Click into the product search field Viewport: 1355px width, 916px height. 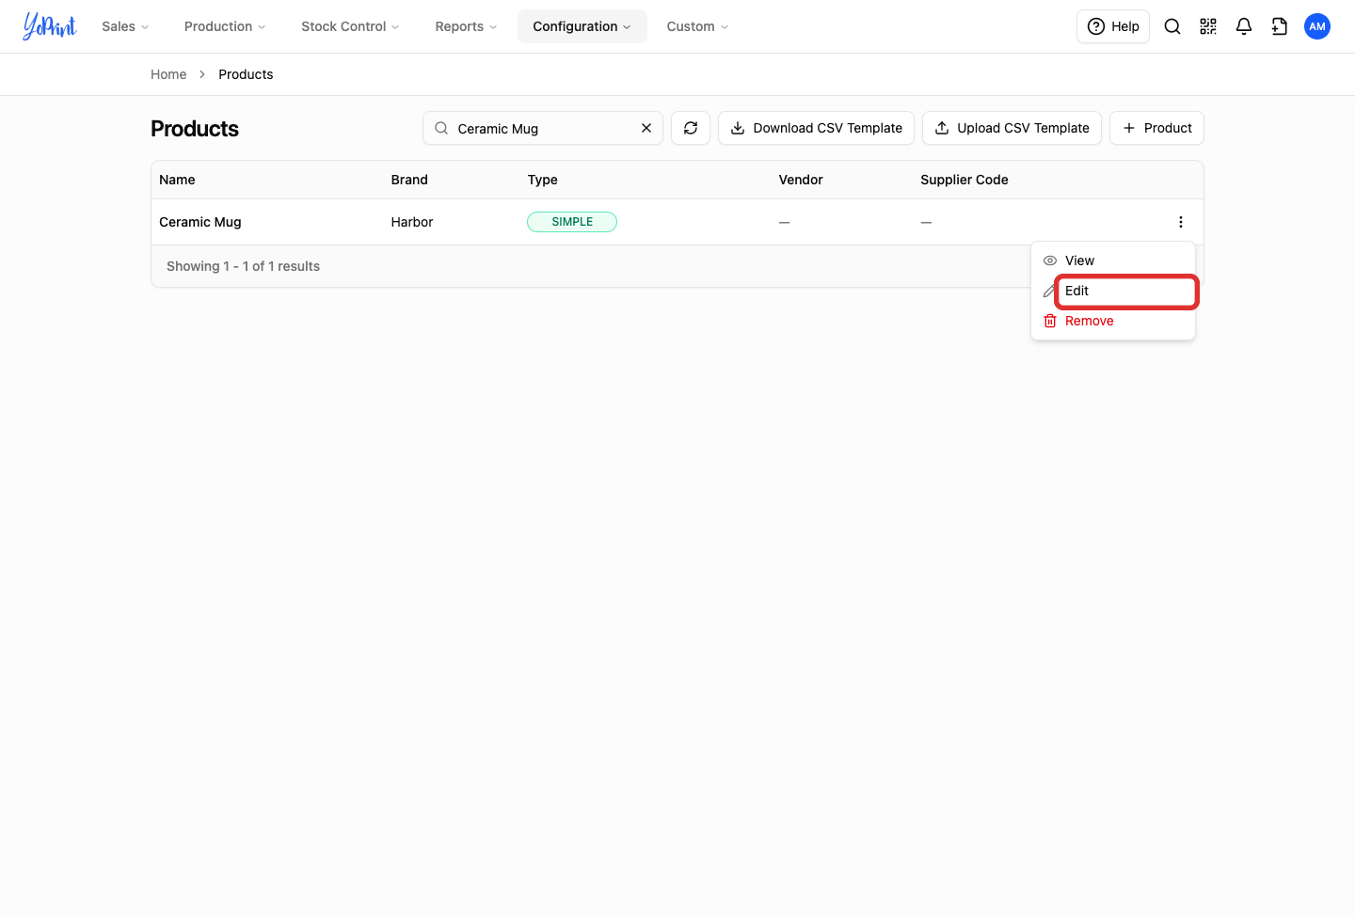pos(543,128)
